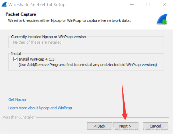This screenshot has height=134, width=173.
Task: Go back with the '< Back' button
Action: click(100, 126)
